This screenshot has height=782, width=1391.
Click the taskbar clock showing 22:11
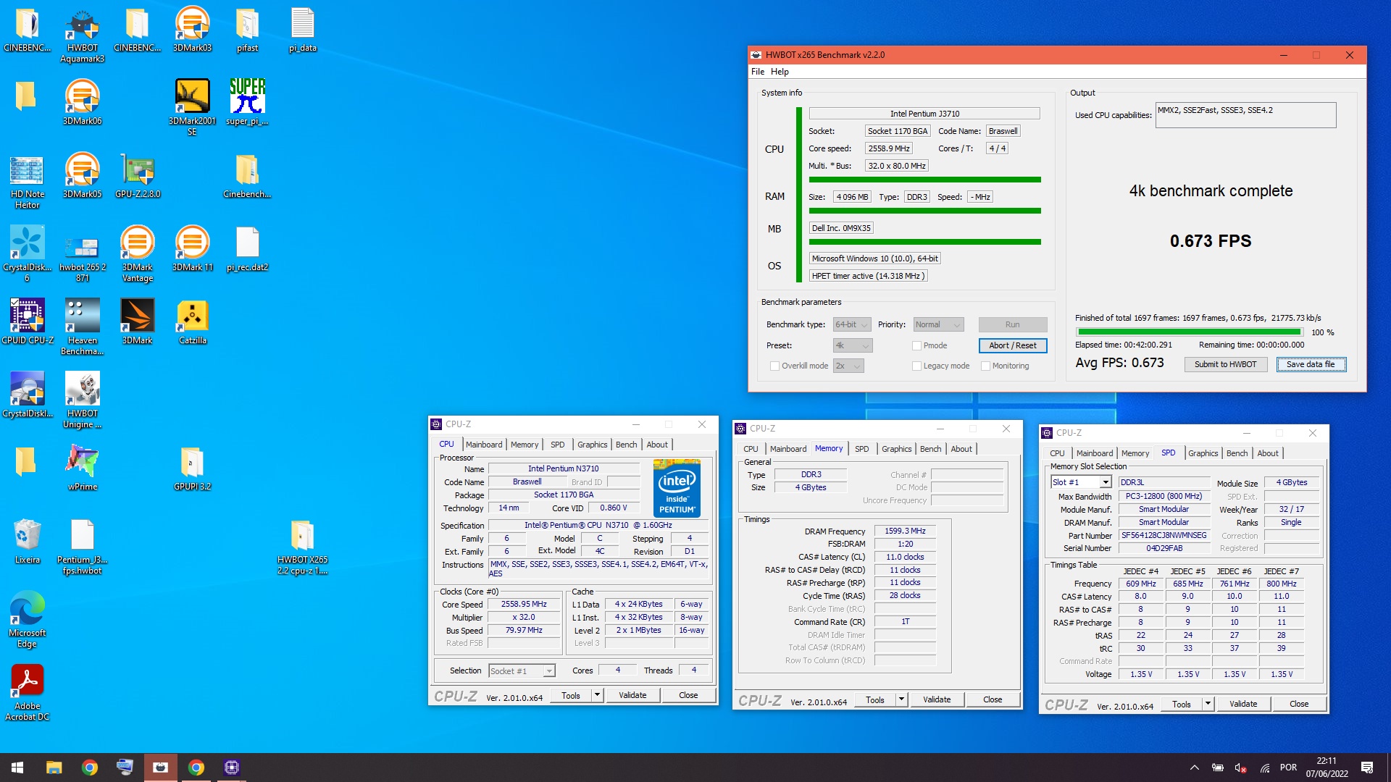coord(1327,768)
